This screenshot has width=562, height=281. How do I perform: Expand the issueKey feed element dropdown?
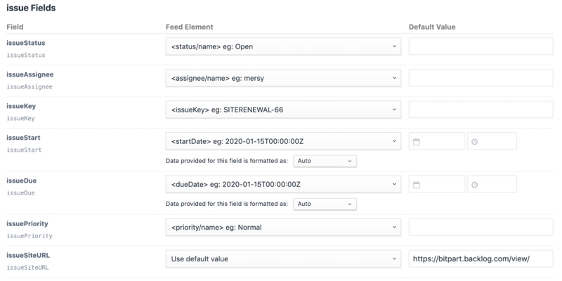(283, 110)
